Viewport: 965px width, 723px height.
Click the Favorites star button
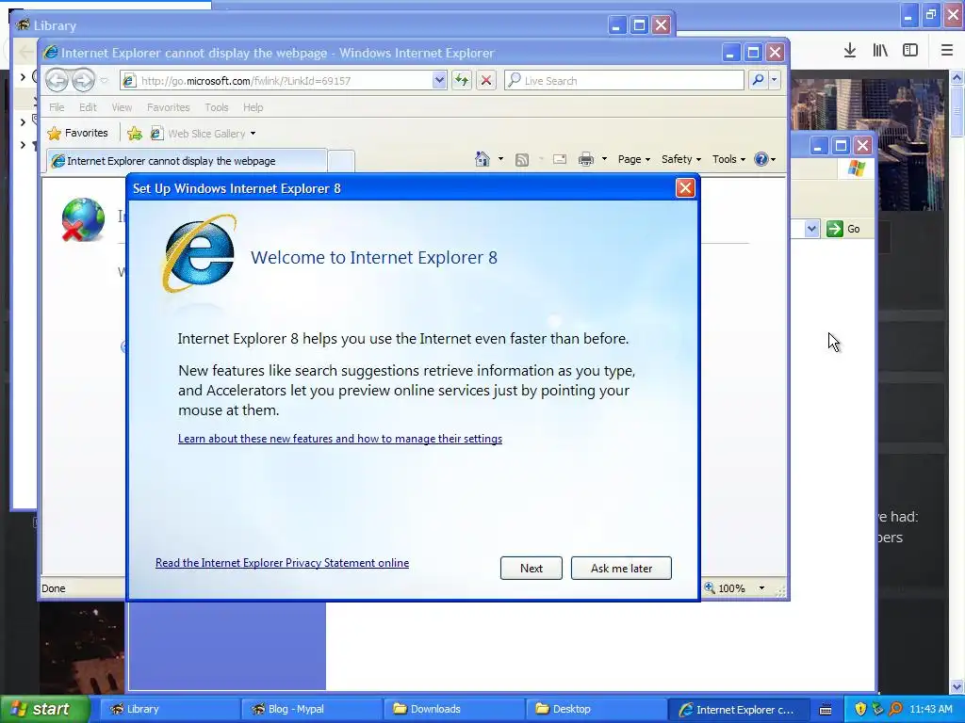point(77,133)
